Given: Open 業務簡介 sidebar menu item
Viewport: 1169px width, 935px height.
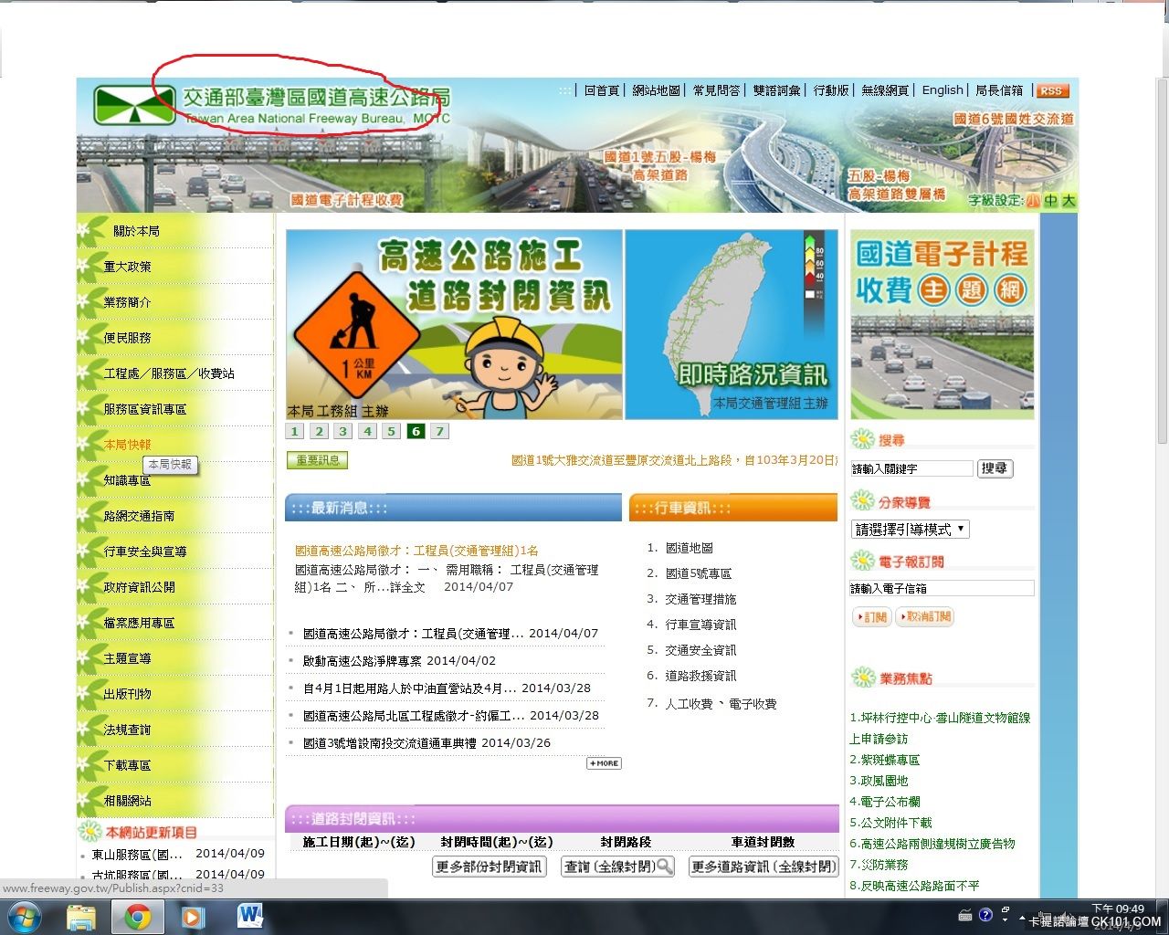Looking at the screenshot, I should 128,302.
